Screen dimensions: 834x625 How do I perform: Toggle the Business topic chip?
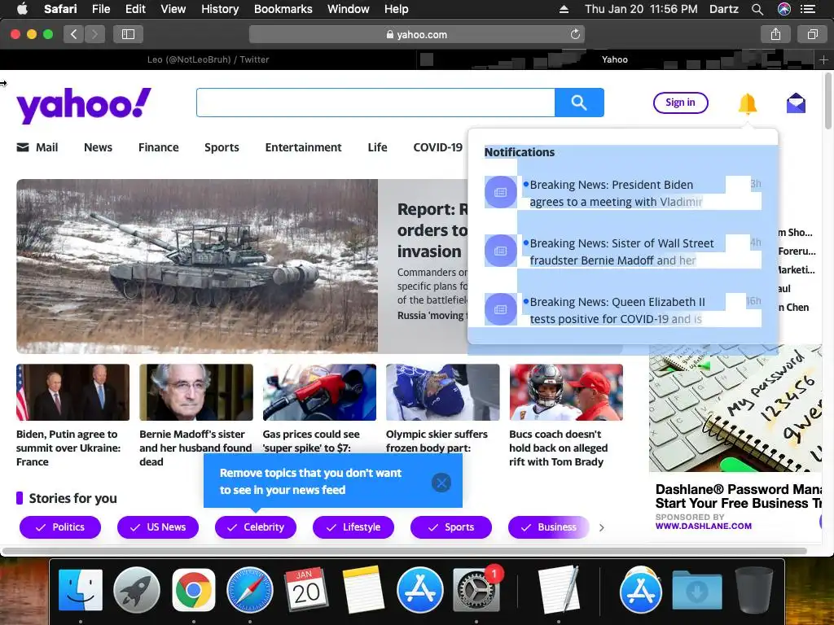tap(549, 527)
